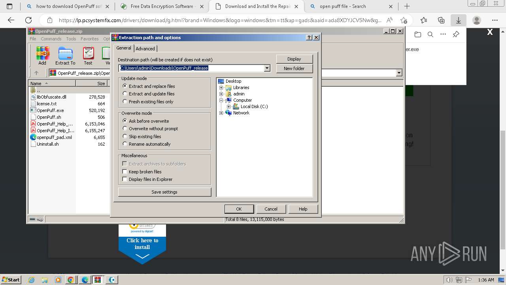Select Extract and replace files option
Viewport: 506px width, 285px height.
(x=149, y=86)
